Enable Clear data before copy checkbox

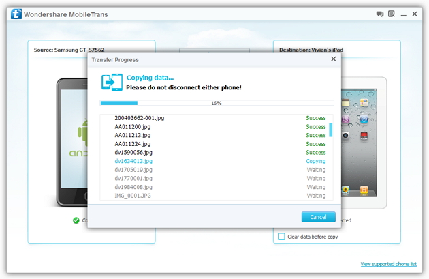(281, 237)
